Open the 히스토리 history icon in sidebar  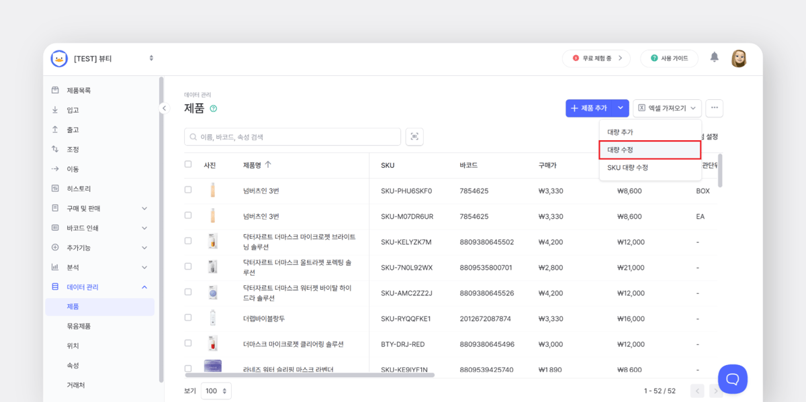56,188
